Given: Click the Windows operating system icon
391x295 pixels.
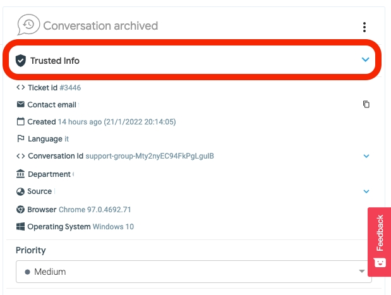Looking at the screenshot, I should pyautogui.click(x=21, y=226).
